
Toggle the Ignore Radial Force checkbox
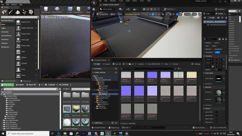217,115
